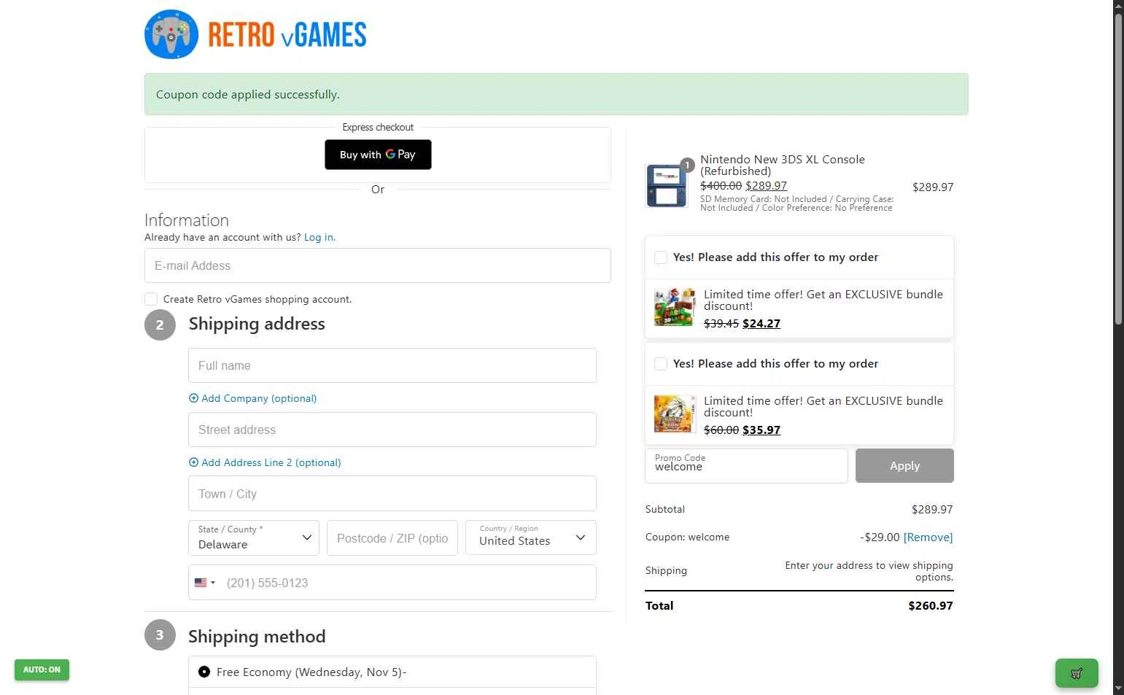Click the US flag country code selector

pos(205,583)
